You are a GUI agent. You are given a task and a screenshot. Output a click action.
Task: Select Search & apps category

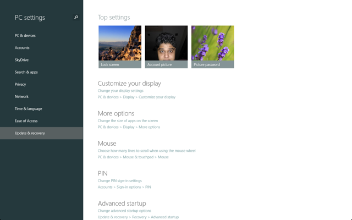26,72
